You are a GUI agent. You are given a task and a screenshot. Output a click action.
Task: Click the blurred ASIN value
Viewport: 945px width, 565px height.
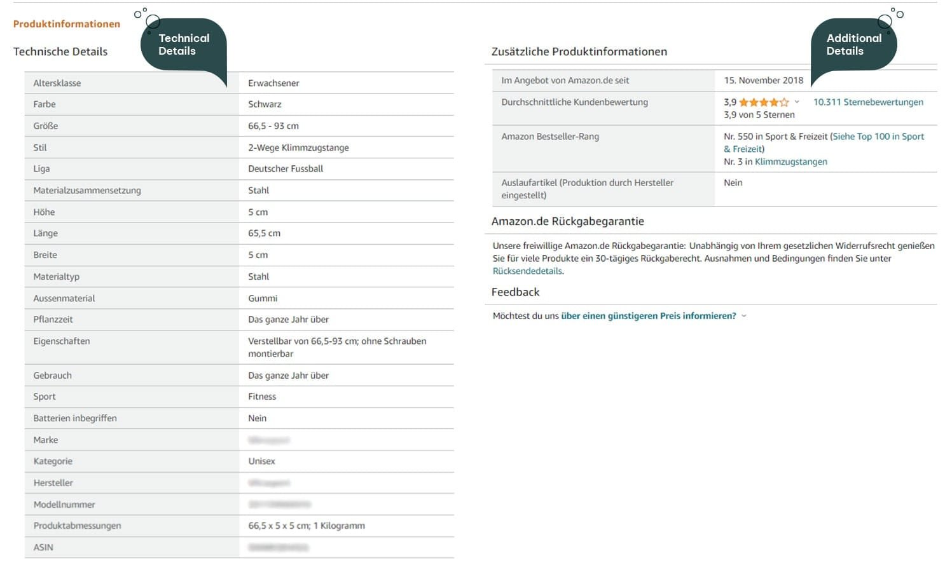point(278,547)
